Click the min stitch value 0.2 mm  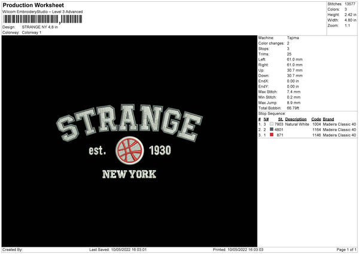(x=294, y=98)
